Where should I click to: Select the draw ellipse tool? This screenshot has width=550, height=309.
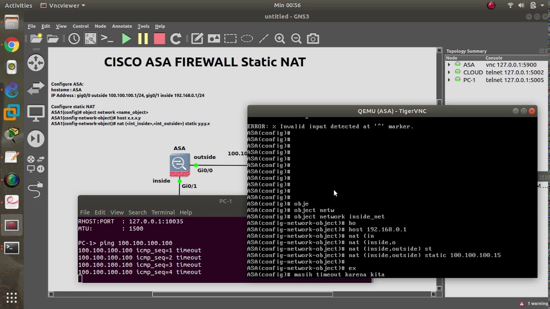coord(247,39)
